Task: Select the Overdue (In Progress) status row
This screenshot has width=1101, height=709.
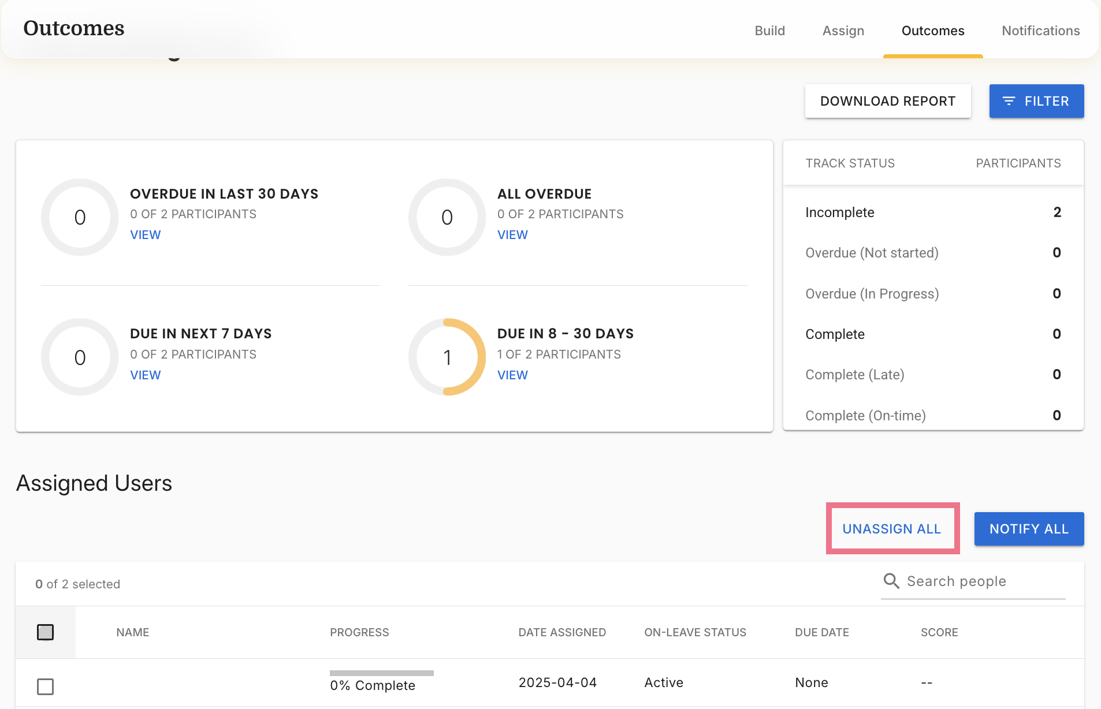Action: pyautogui.click(x=933, y=293)
